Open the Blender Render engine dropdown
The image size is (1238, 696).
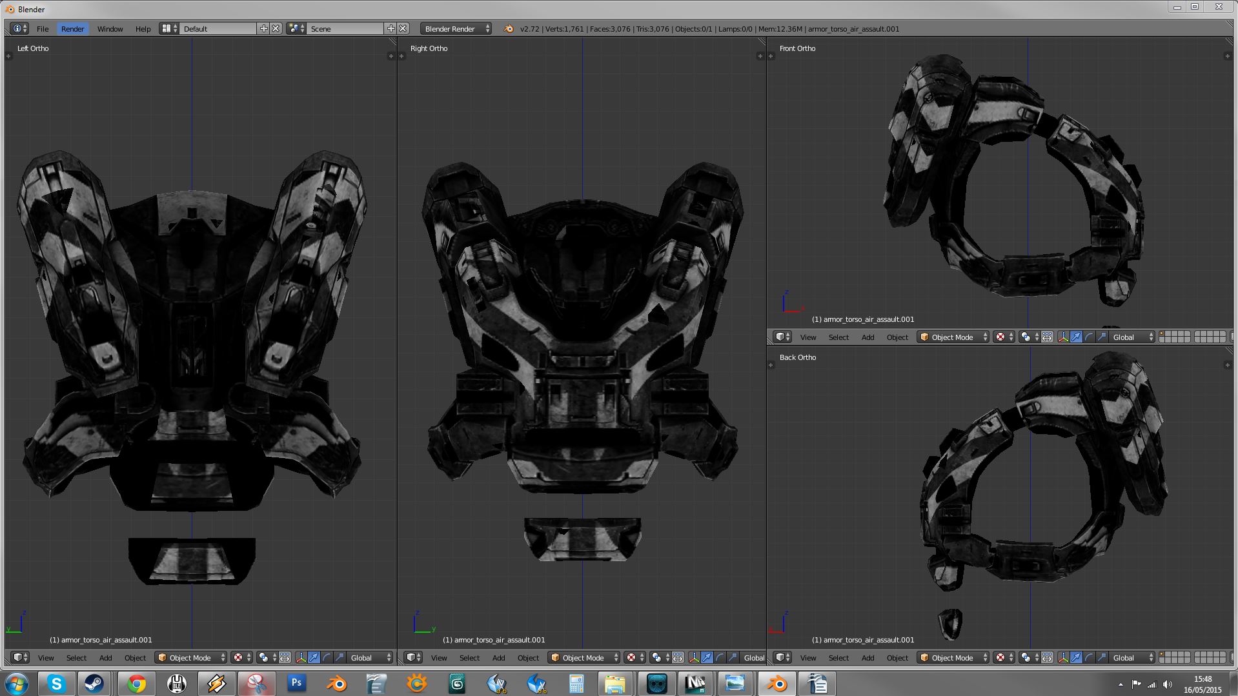tap(456, 28)
